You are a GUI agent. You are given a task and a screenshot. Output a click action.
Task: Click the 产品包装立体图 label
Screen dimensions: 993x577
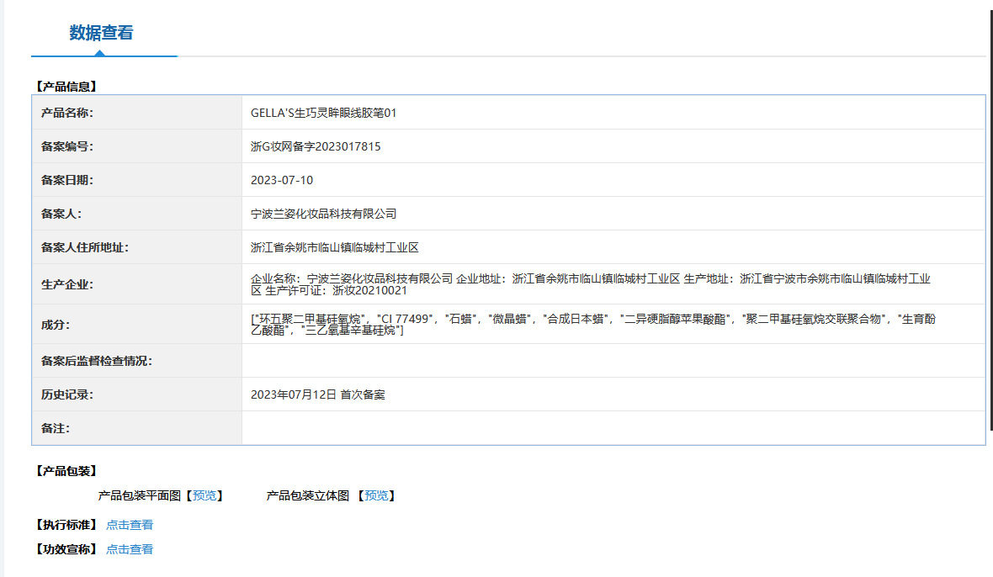point(308,495)
